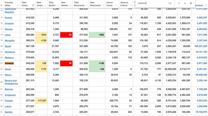Screen dimensions: 208x116
Task: Click Libya red new deaths cell
Action: pyautogui.click(x=66, y=35)
